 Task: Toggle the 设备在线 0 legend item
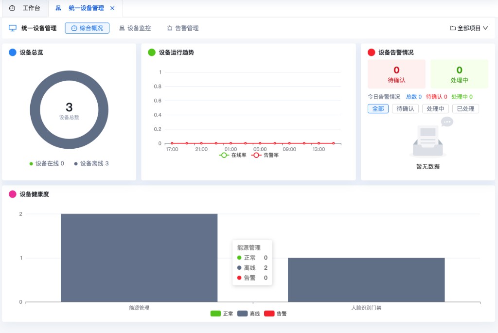click(47, 163)
